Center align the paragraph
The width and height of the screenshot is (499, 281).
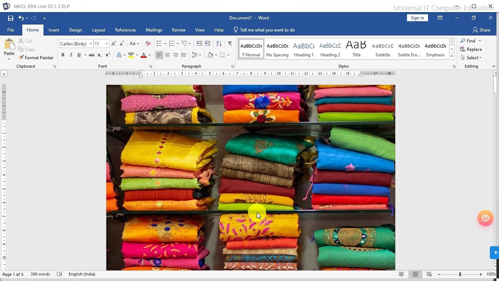[167, 55]
